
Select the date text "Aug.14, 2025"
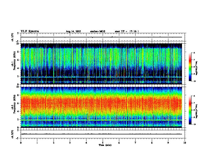[x=73, y=31]
